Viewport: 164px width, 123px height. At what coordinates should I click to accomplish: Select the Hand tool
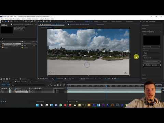(x=9, y=22)
